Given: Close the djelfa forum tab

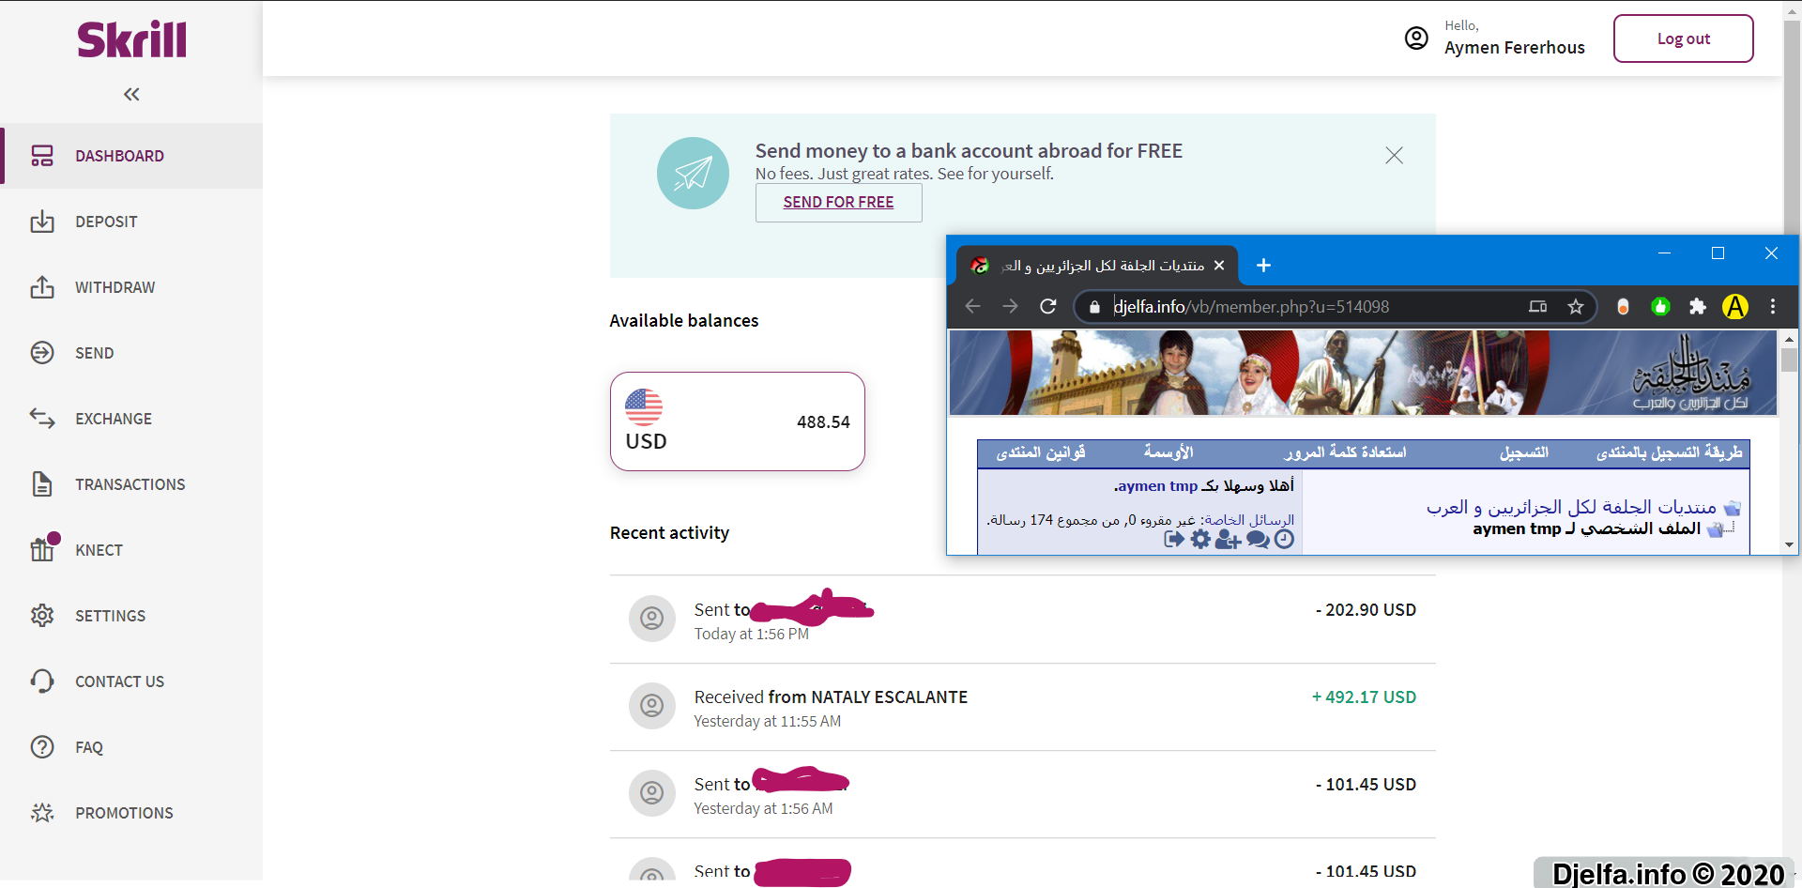Looking at the screenshot, I should (1219, 266).
